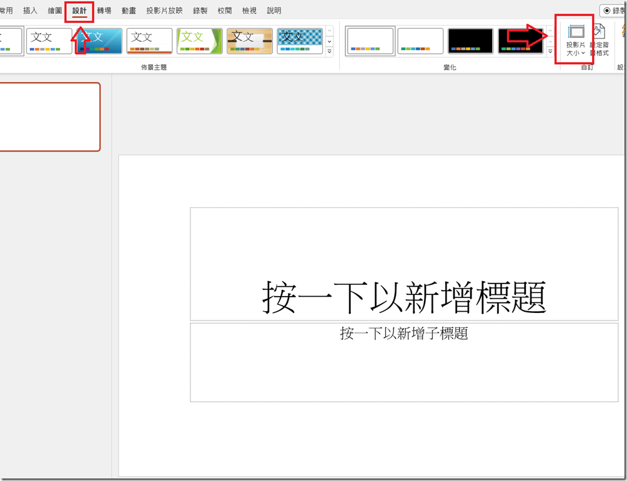Open the 插入 ribbon tab
This screenshot has width=627, height=481.
(30, 10)
